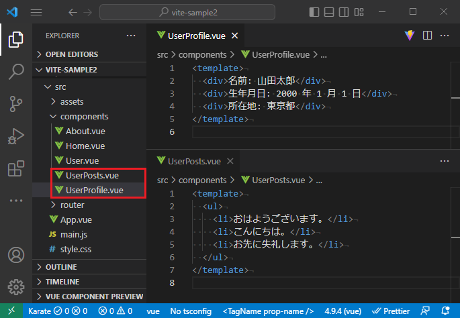460x318 pixels.
Task: Open the Run and Debug view
Action: [16, 136]
